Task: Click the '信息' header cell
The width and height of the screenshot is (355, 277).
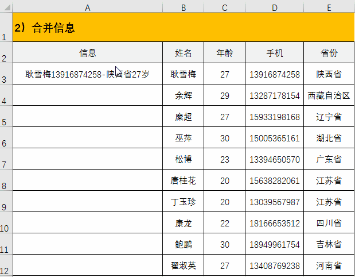Action: tap(87, 52)
